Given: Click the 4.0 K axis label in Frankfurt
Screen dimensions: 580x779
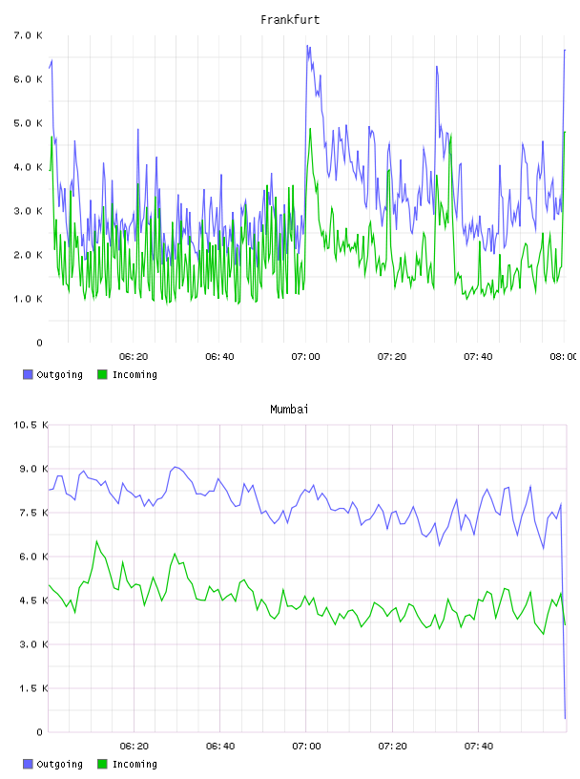Looking at the screenshot, I should point(29,167).
